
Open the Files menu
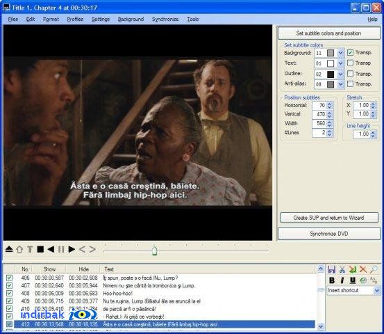click(x=13, y=19)
